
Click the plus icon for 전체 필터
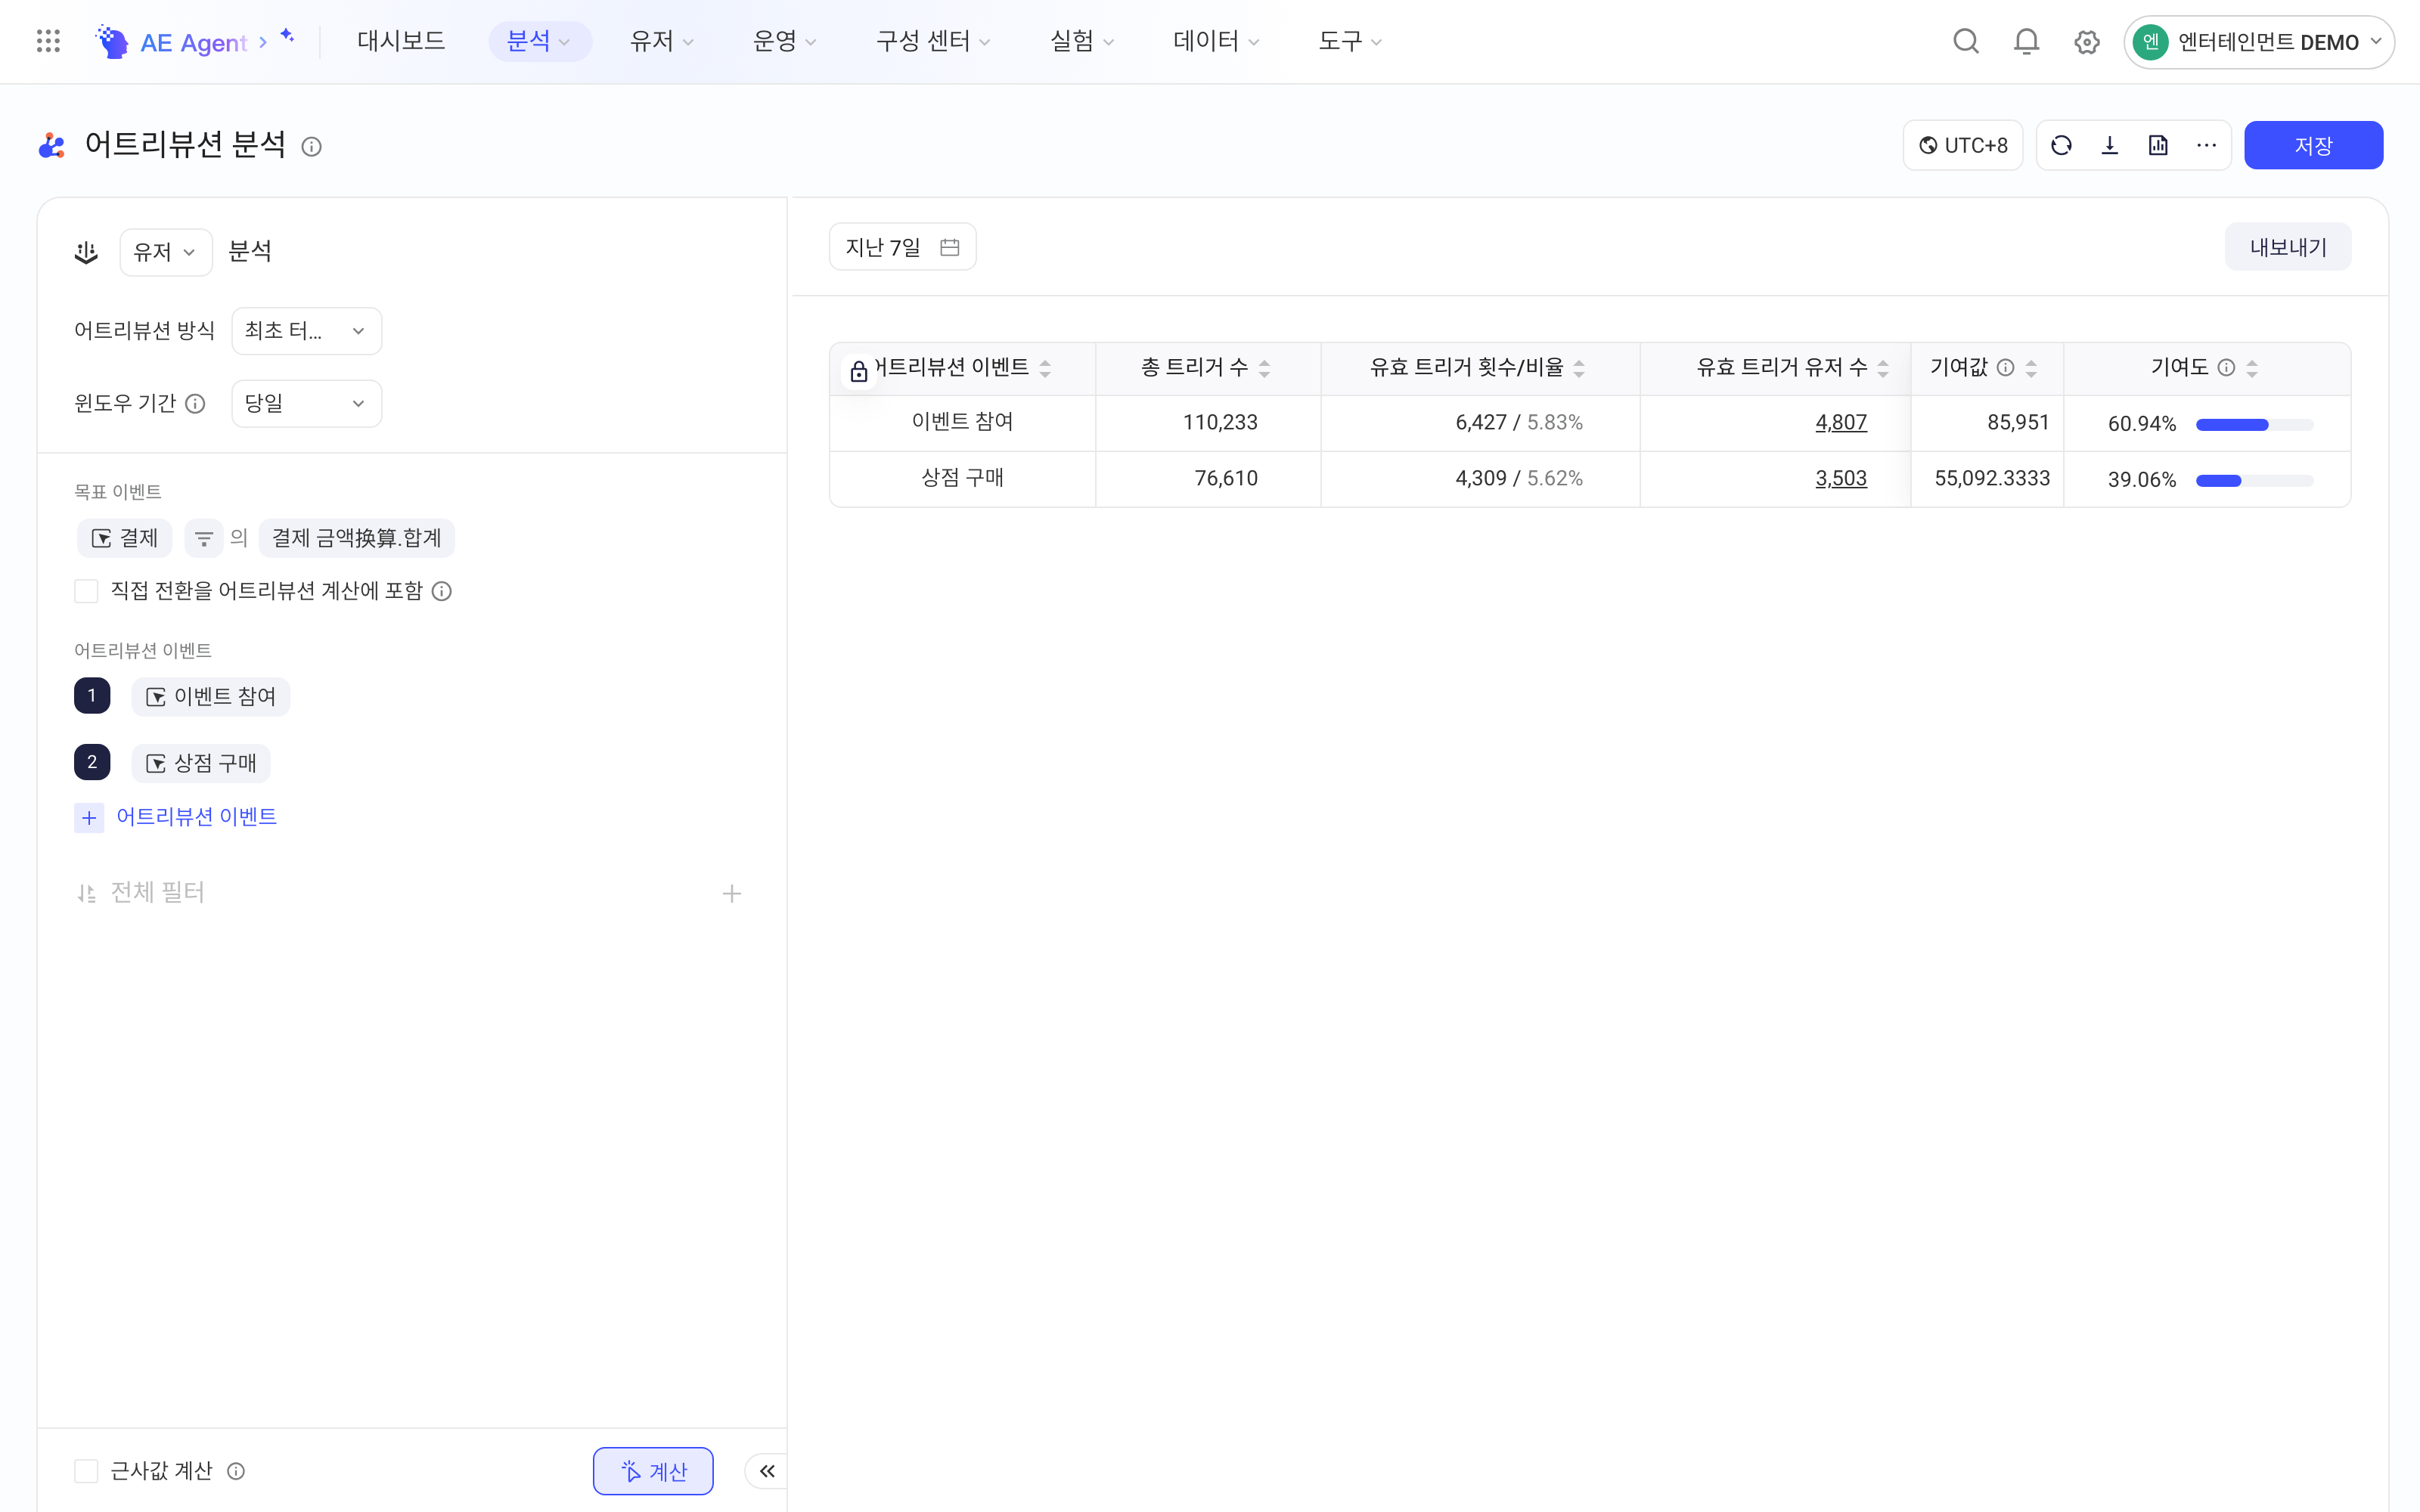(732, 894)
